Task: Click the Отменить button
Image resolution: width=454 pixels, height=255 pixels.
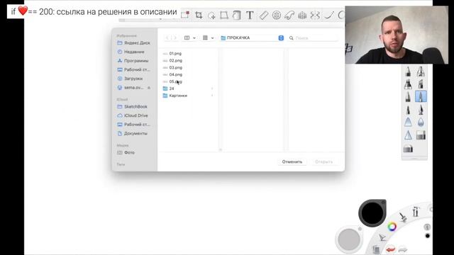Action: 292,161
